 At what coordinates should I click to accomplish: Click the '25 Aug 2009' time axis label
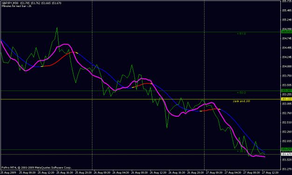[8, 172]
